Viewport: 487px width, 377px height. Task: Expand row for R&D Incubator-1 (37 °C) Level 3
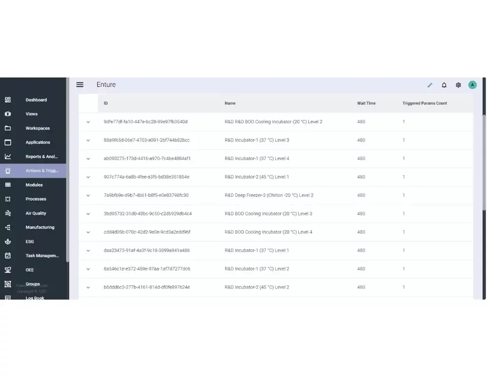pyautogui.click(x=88, y=140)
